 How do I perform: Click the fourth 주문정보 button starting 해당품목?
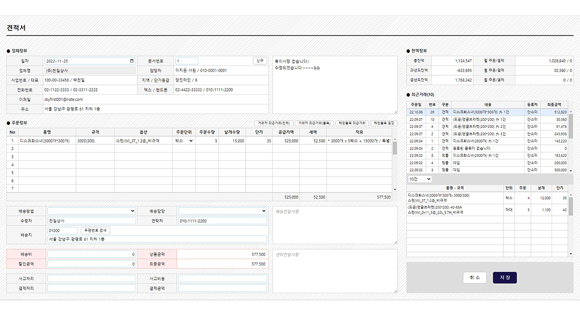click(384, 123)
